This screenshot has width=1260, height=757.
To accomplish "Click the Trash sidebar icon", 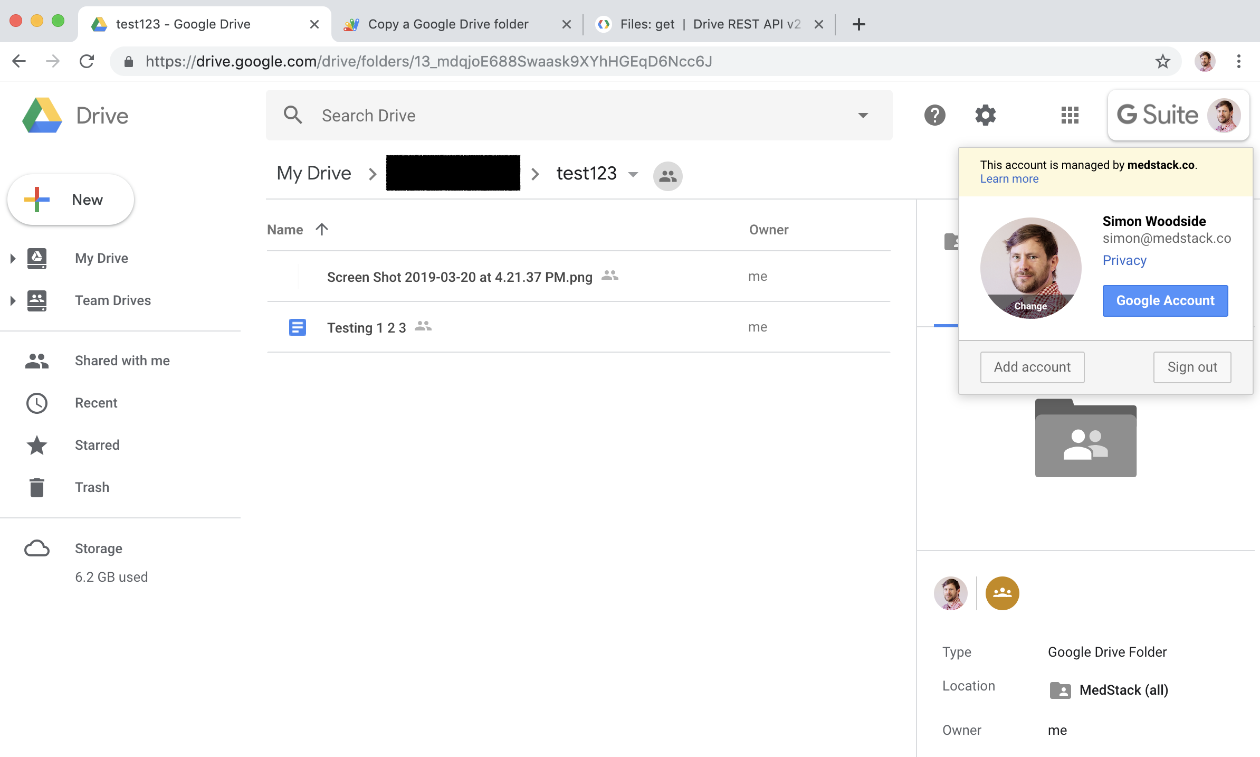I will [36, 487].
